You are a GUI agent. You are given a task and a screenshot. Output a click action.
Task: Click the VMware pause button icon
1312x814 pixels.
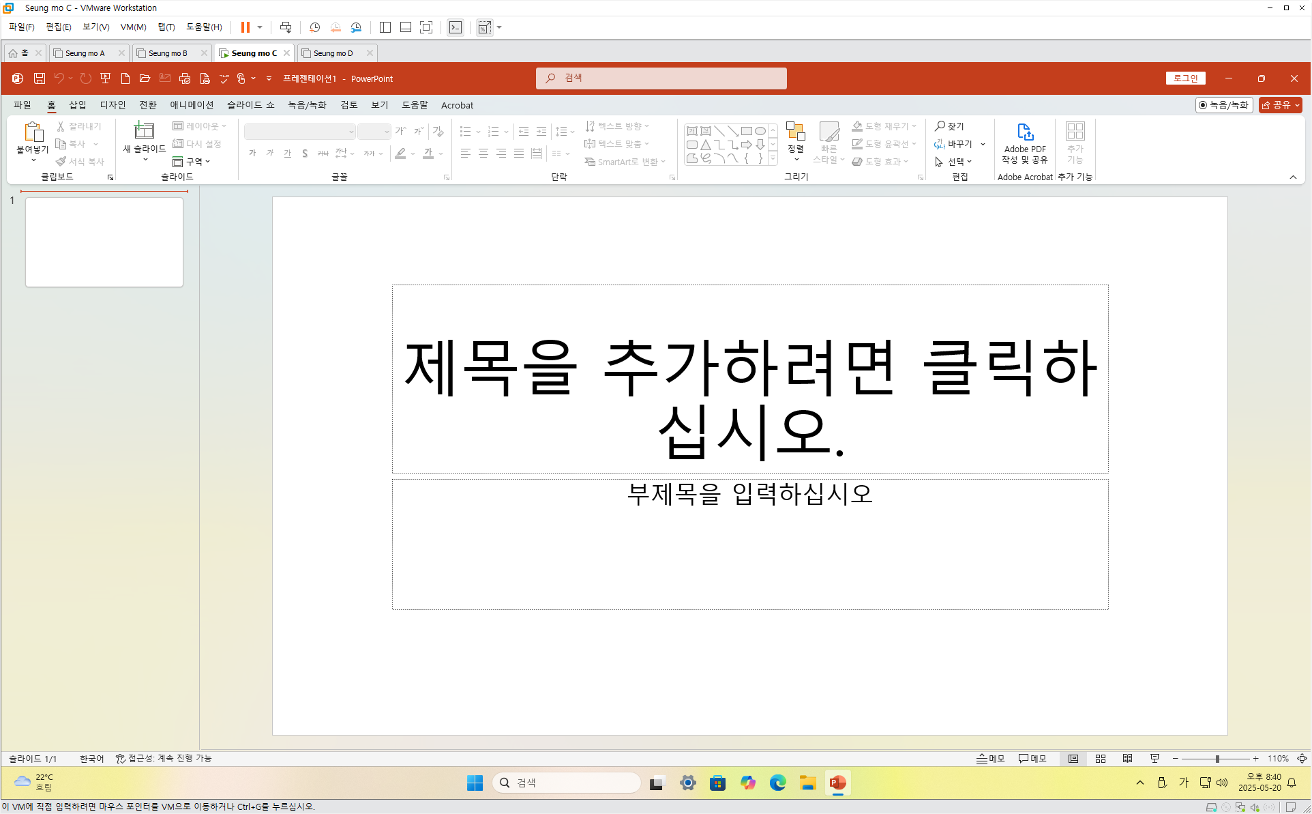[x=245, y=27]
